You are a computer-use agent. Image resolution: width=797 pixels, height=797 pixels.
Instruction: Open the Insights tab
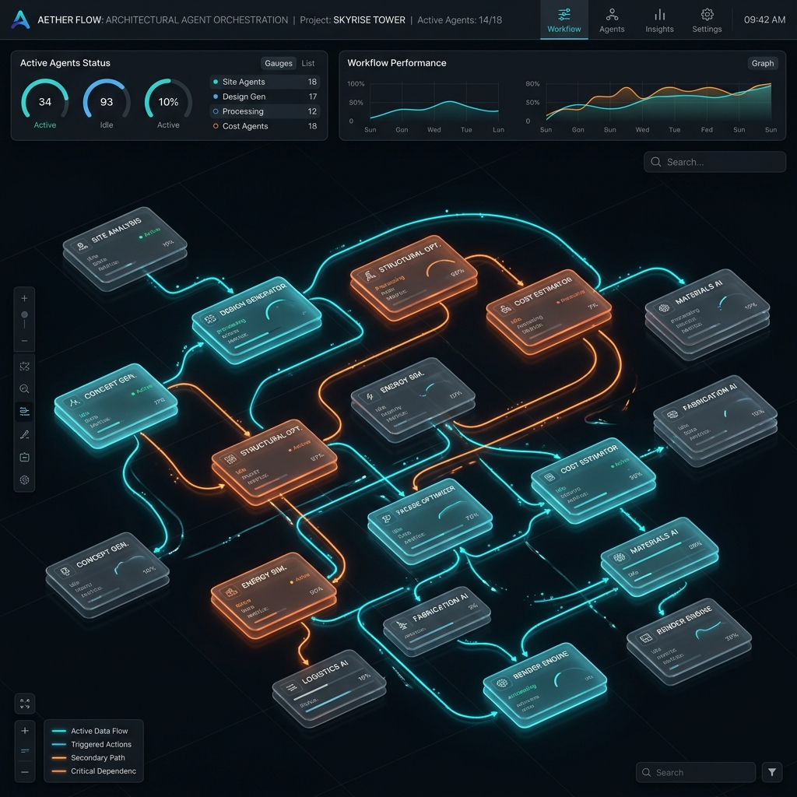tap(659, 20)
